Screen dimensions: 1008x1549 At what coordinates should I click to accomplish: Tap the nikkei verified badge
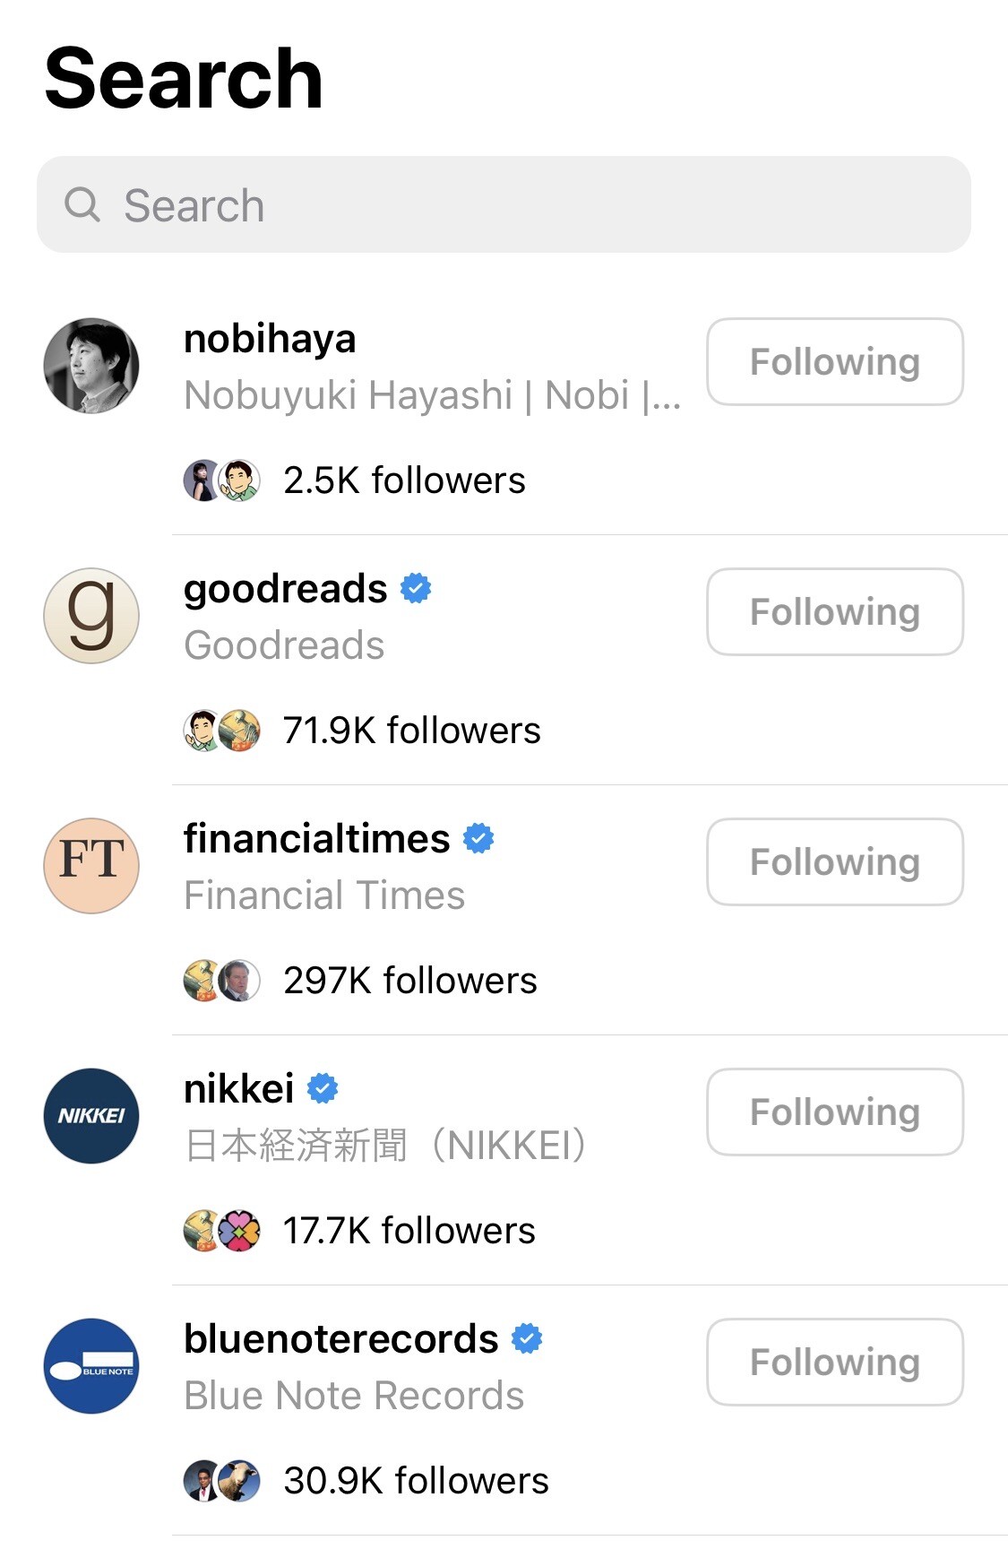click(323, 1089)
